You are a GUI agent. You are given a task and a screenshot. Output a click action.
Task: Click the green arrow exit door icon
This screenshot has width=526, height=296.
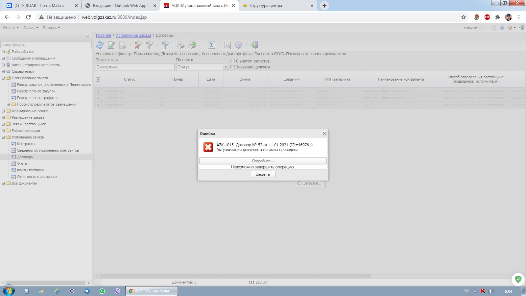[254, 45]
